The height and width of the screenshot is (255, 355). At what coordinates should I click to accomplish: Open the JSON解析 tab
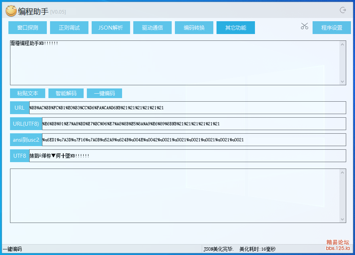point(111,28)
